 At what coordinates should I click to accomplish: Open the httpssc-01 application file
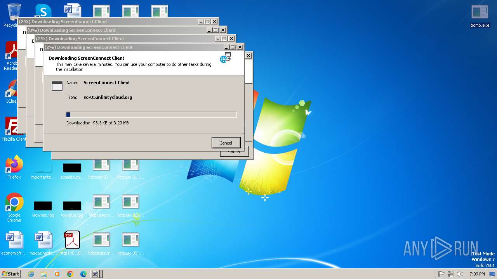(130, 170)
